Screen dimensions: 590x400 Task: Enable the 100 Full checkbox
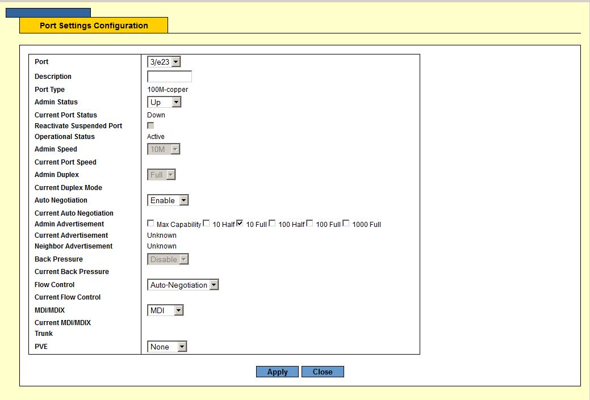click(x=310, y=224)
